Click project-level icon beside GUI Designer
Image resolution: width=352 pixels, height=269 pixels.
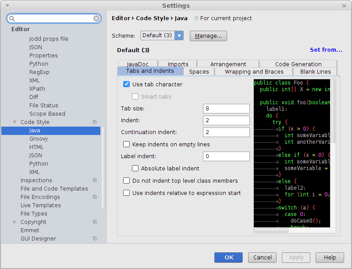[95, 239]
